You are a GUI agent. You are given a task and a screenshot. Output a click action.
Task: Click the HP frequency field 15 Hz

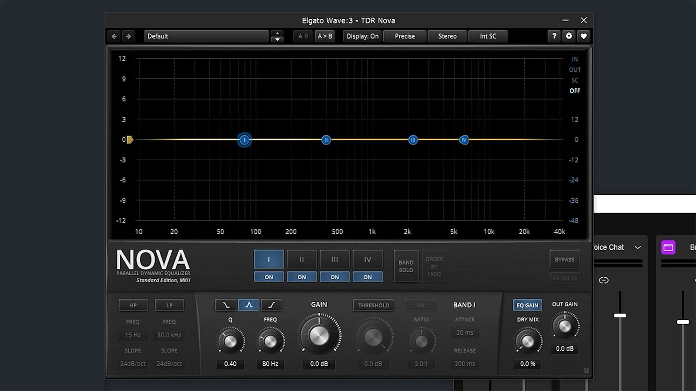133,335
